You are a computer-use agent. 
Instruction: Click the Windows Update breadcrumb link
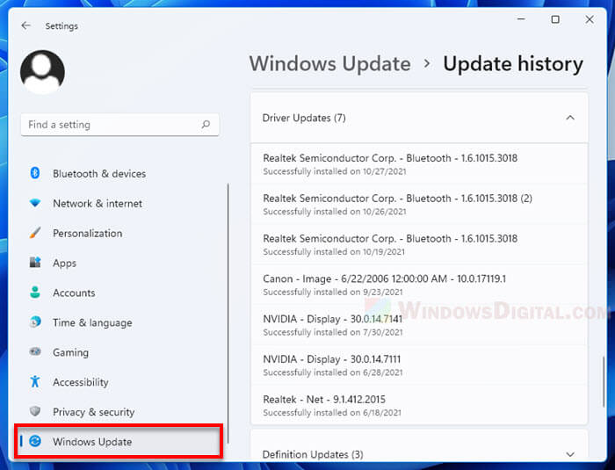click(x=329, y=64)
